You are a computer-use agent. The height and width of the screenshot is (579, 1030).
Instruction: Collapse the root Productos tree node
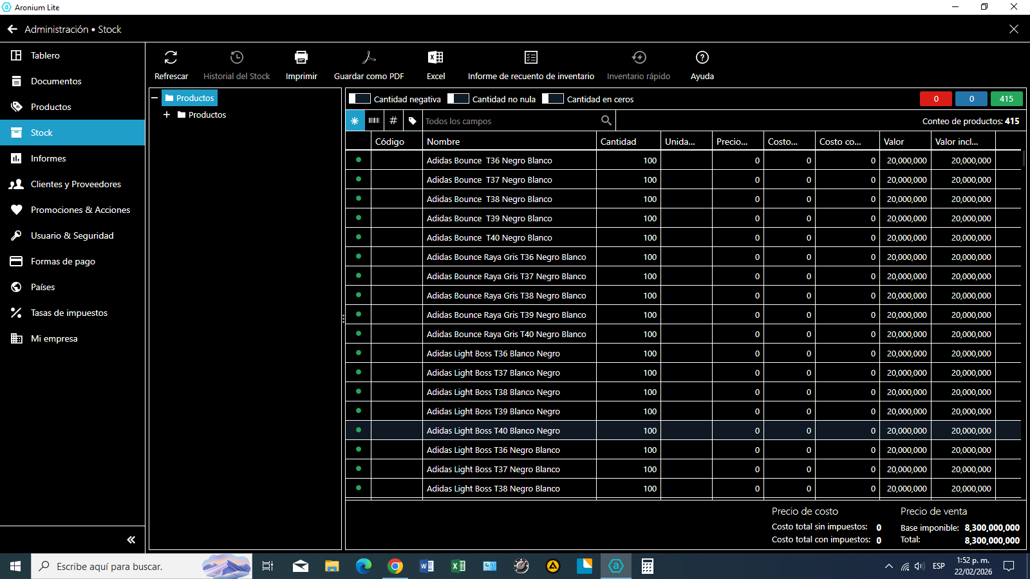click(x=154, y=98)
